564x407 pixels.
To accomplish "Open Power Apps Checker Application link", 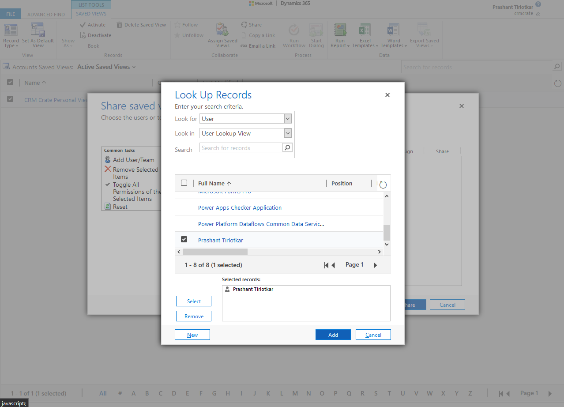I will coord(240,207).
